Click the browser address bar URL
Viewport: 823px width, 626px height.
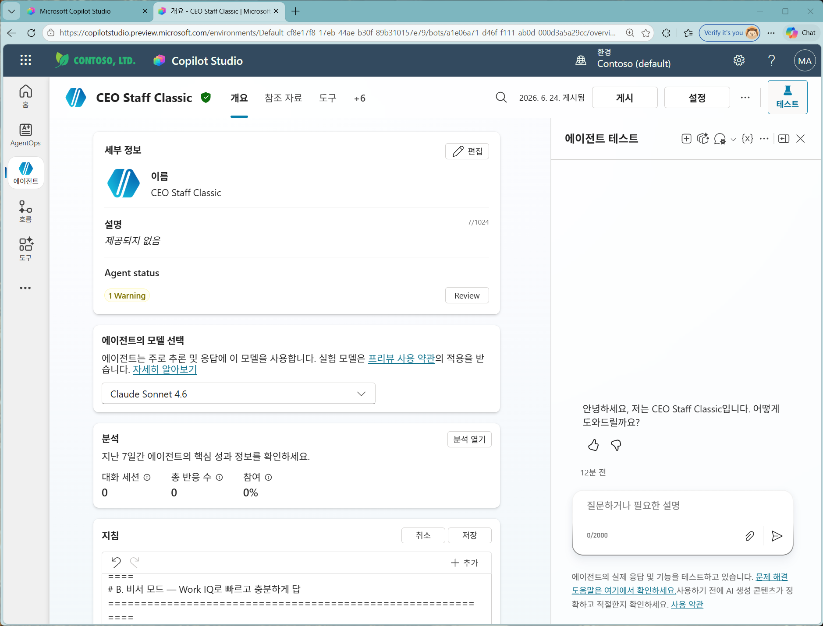coord(337,33)
